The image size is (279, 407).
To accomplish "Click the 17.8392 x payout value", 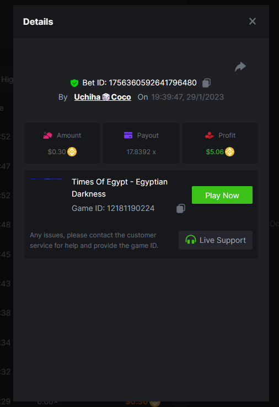I will click(x=141, y=152).
